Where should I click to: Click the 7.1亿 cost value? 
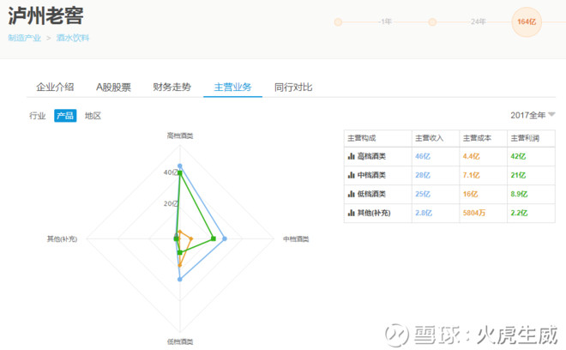click(471, 175)
